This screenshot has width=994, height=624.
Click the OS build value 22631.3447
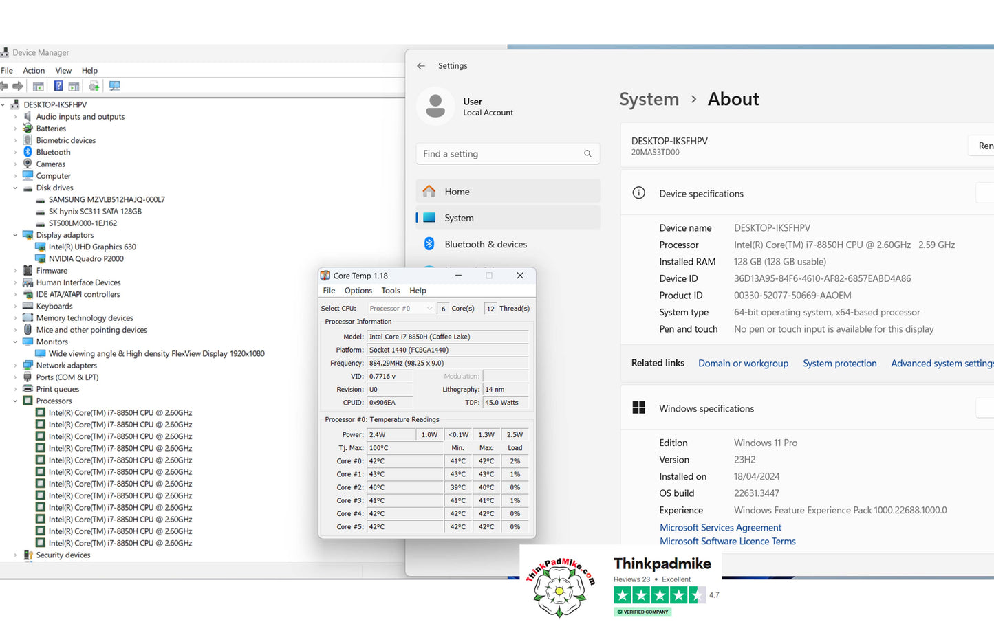point(757,493)
